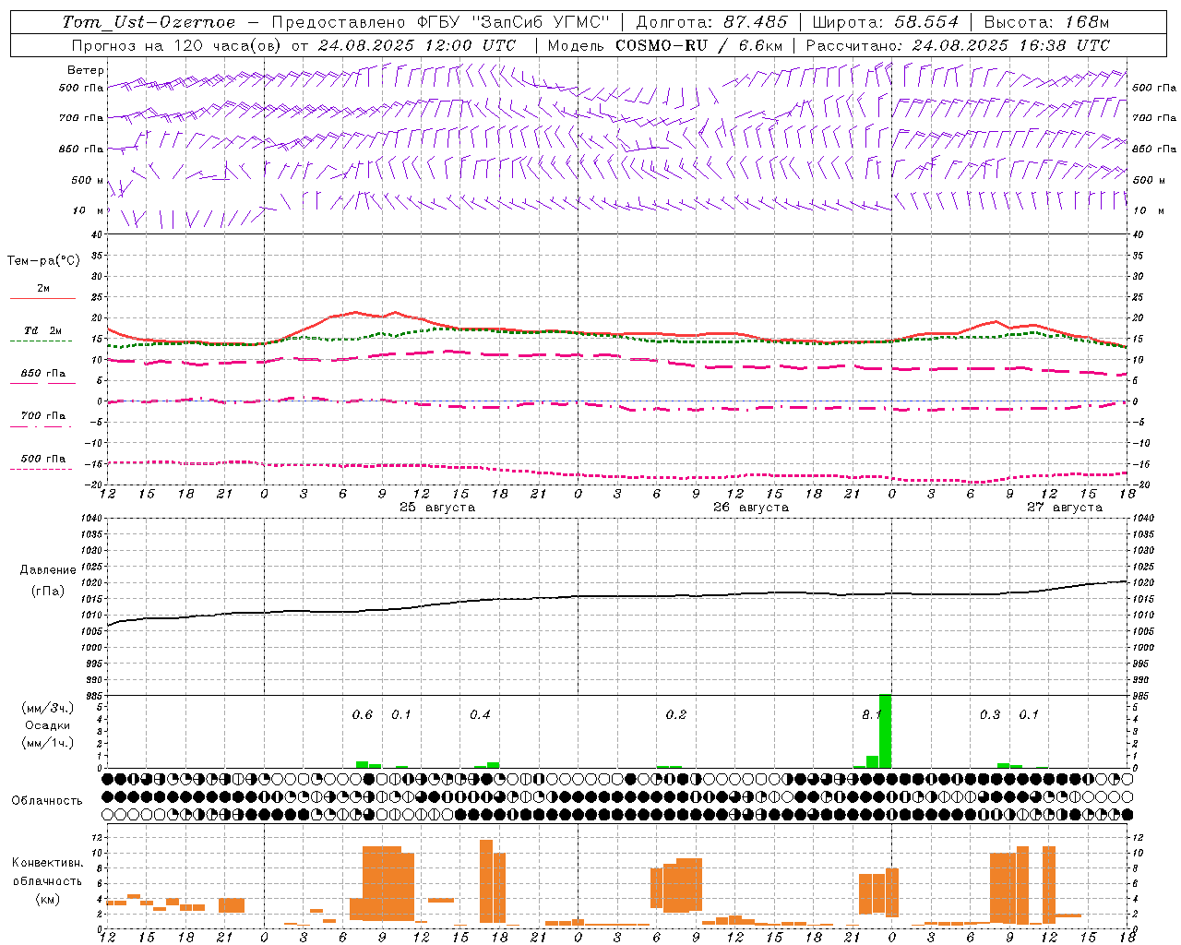Image resolution: width=1181 pixels, height=945 pixels.
Task: Click the Тем-ра(°C) panel label
Action: (x=43, y=260)
